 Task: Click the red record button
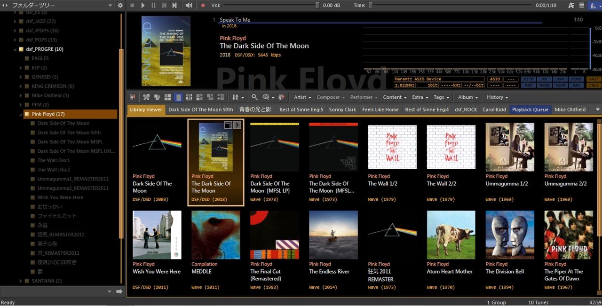203,5
